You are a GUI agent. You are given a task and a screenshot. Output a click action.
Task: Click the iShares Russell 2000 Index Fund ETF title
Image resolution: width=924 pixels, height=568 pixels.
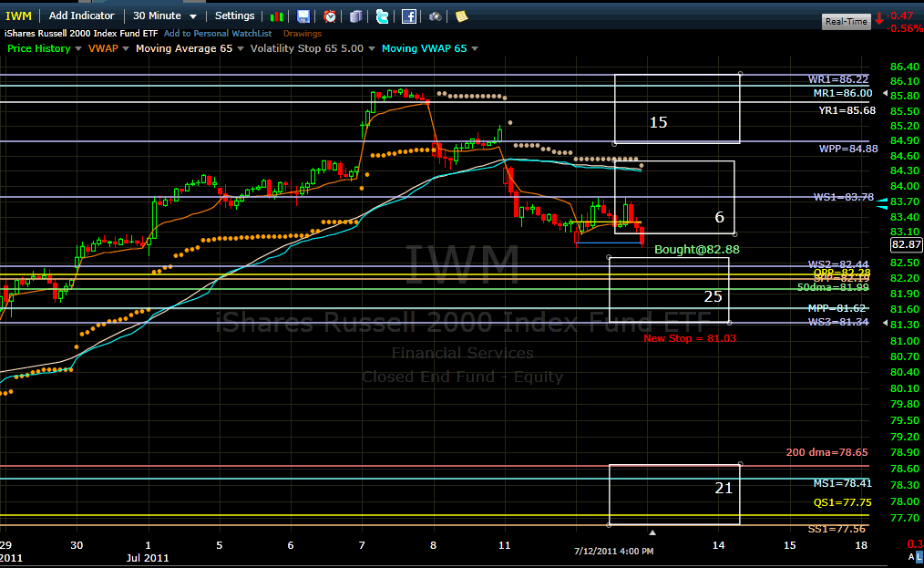coord(81,34)
